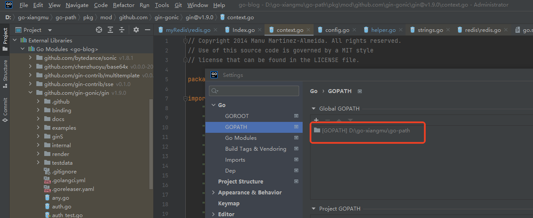Collapse all nodes in Project panel toolbar

tap(122, 30)
